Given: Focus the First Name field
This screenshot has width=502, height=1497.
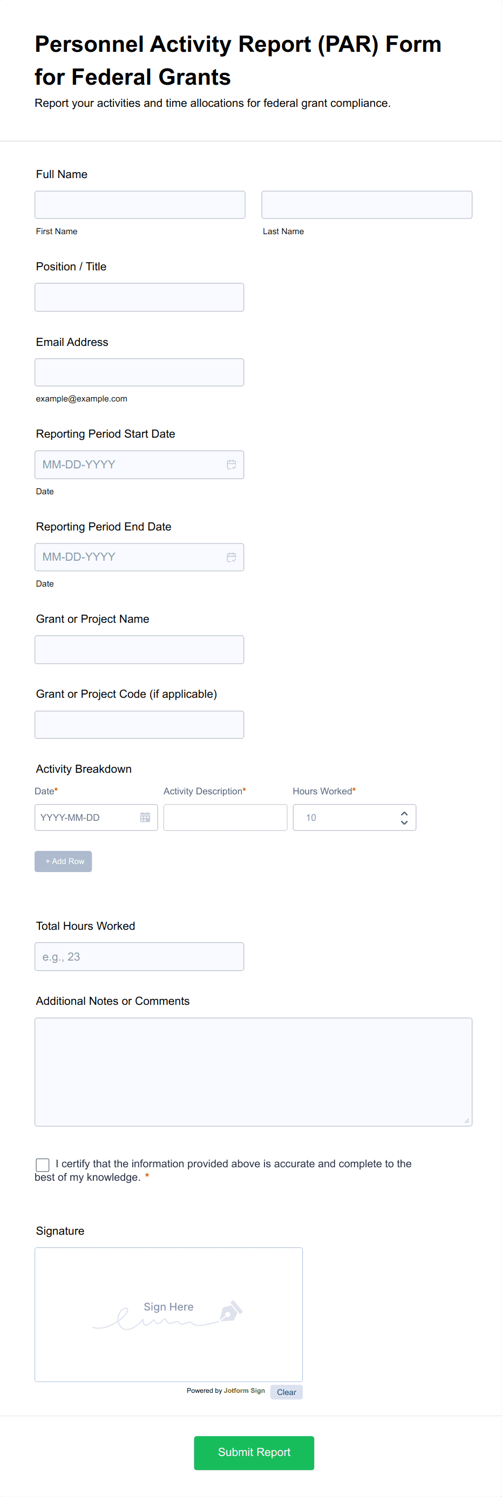Looking at the screenshot, I should (x=140, y=205).
